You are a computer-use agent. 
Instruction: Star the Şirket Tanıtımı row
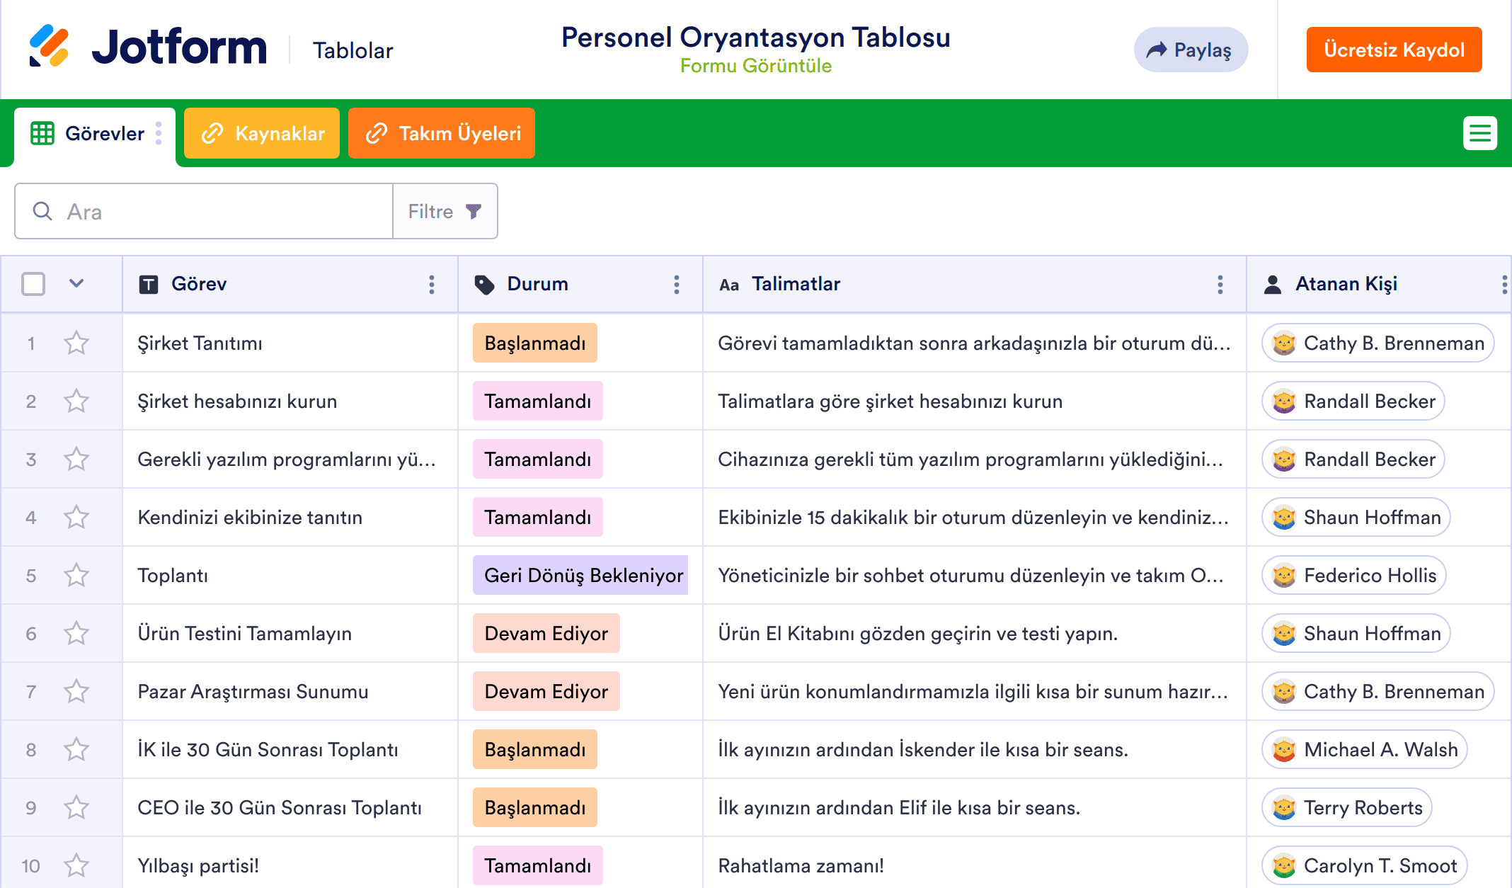[x=76, y=343]
